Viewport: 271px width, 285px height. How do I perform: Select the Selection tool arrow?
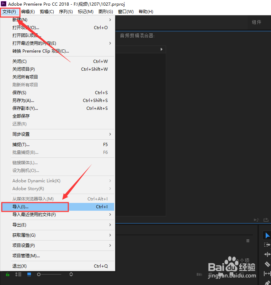click(267, 236)
